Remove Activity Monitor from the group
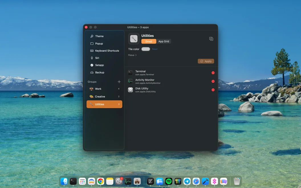This screenshot has width=301, height=188. point(213,81)
